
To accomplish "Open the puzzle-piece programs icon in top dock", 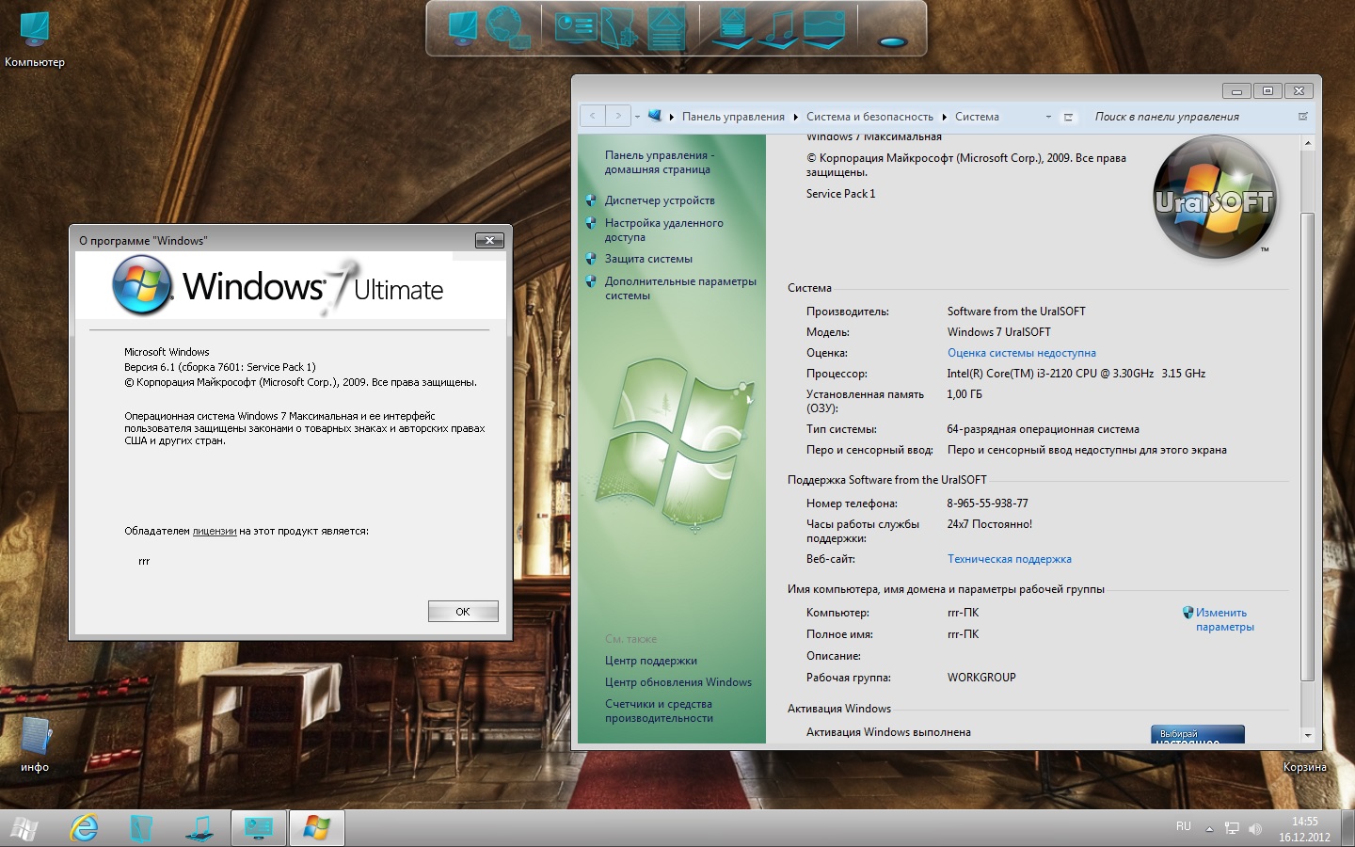I will (x=618, y=28).
